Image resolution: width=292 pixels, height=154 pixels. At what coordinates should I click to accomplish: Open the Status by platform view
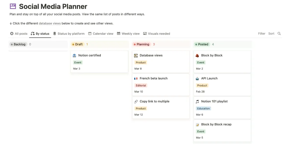(69, 34)
